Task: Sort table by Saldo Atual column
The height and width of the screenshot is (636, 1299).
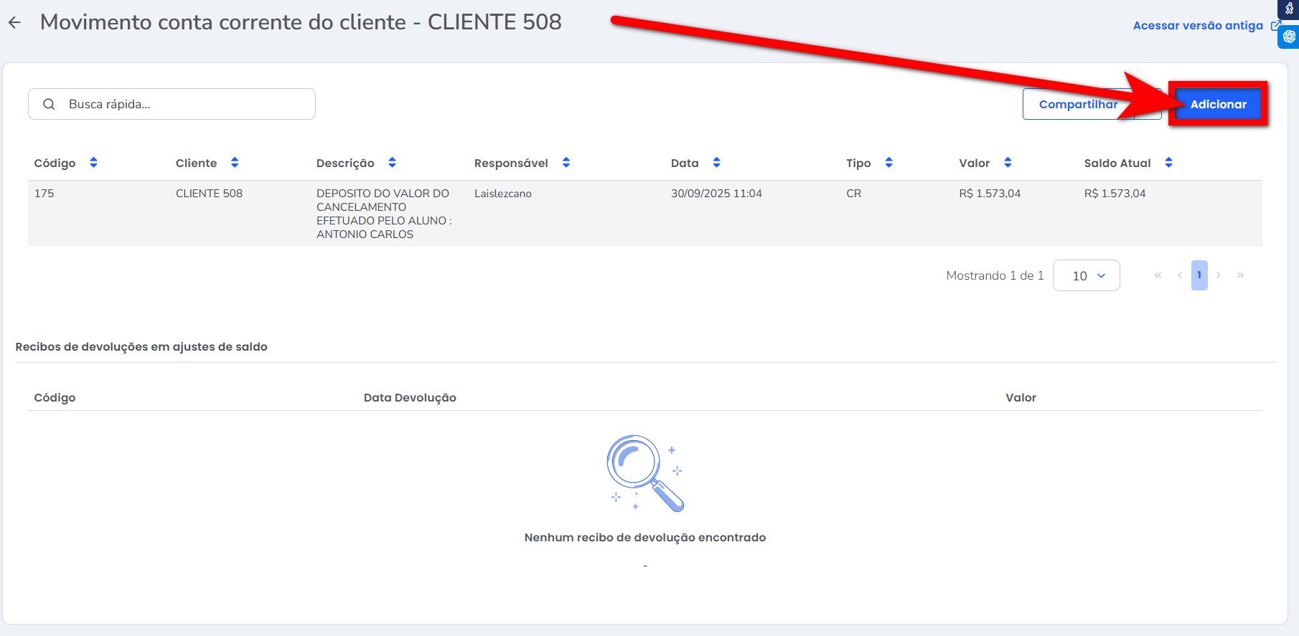Action: [1168, 163]
